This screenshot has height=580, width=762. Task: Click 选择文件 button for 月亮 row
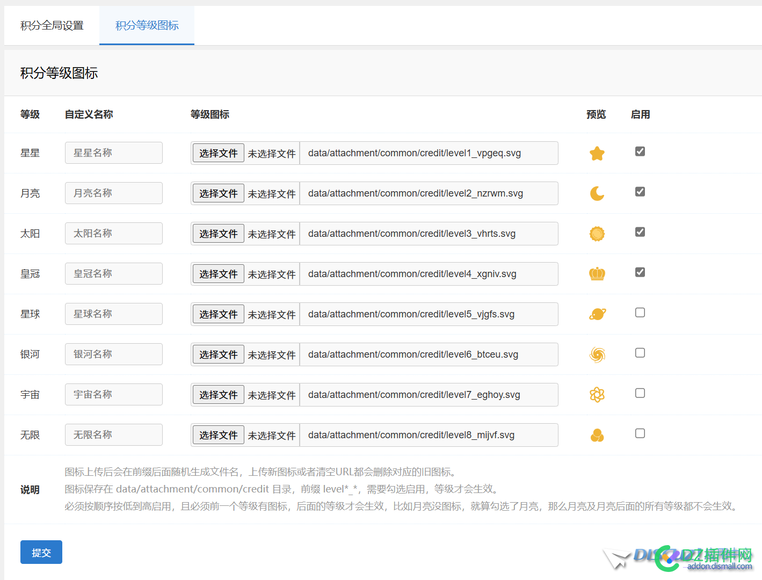[x=219, y=193]
